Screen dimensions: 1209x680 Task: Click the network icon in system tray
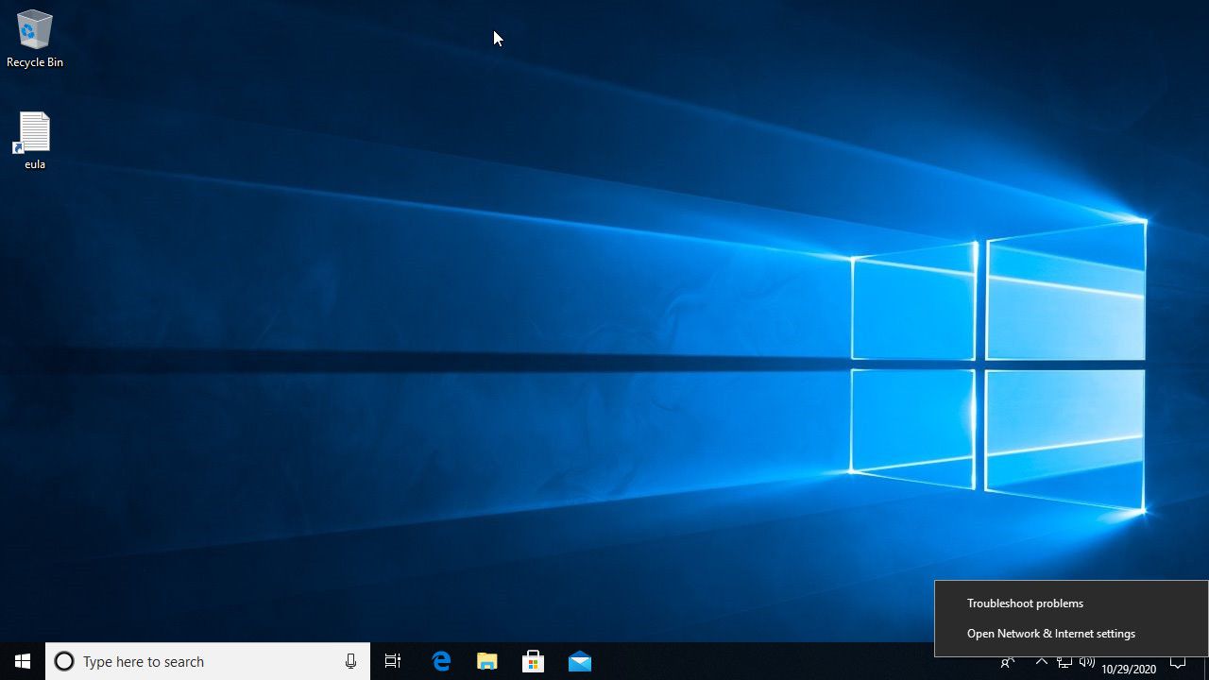1064,661
